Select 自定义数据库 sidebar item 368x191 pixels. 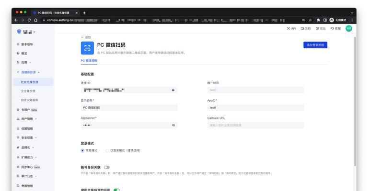tap(30, 100)
